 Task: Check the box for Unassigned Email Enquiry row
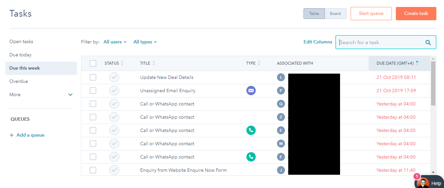click(x=93, y=91)
